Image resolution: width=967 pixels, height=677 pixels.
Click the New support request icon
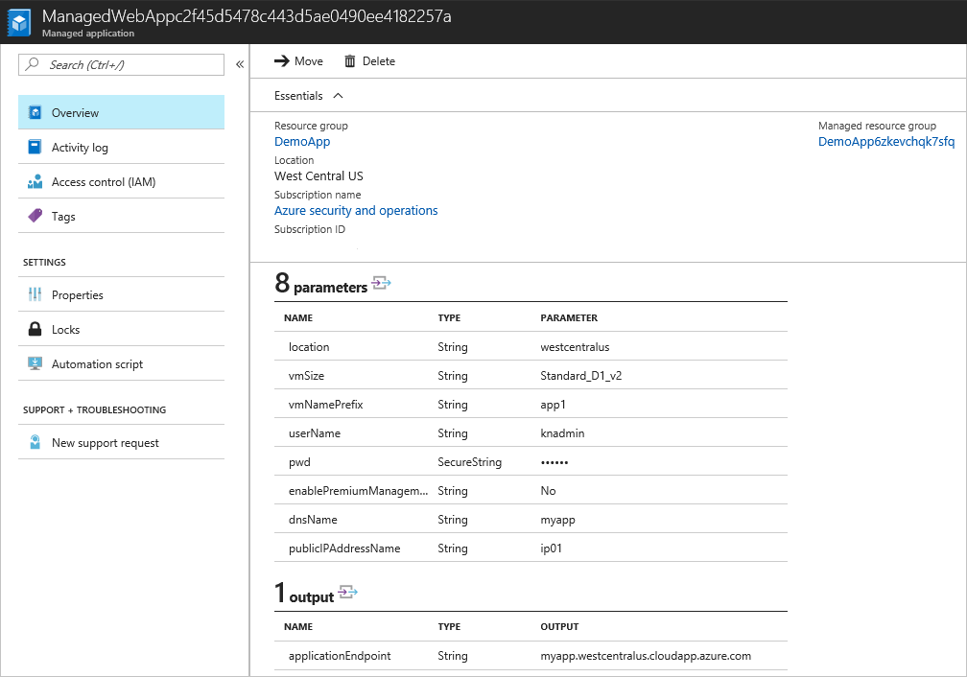click(35, 443)
